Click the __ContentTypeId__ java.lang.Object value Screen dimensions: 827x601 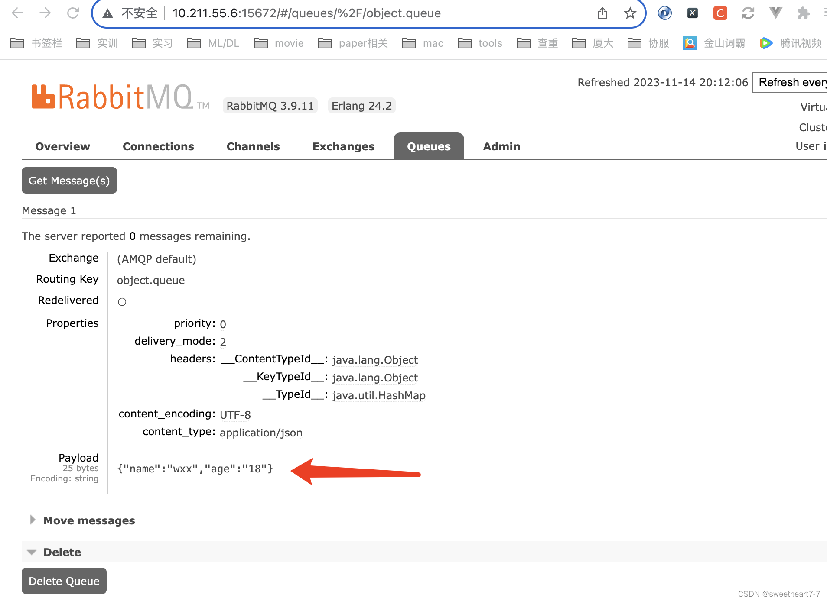375,360
